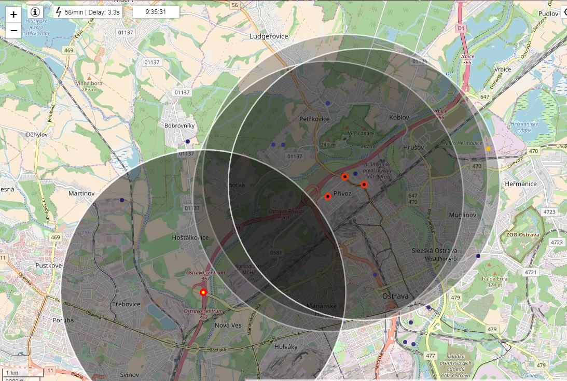The width and height of the screenshot is (567, 381).
Task: Click the NPP Landek label
Action: [361, 133]
